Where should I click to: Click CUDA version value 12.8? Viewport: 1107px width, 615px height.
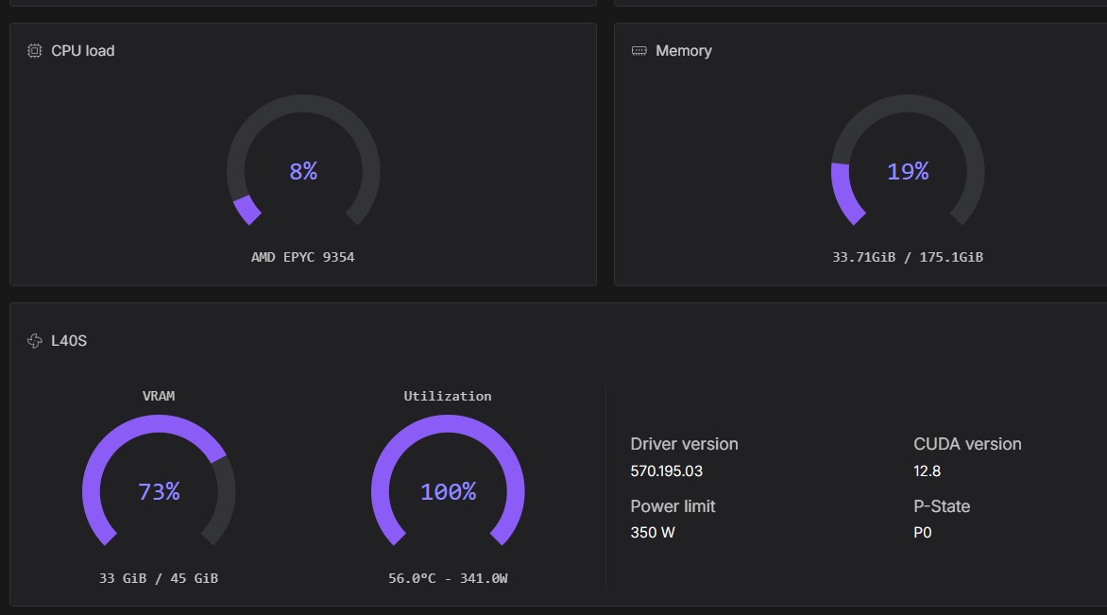927,471
